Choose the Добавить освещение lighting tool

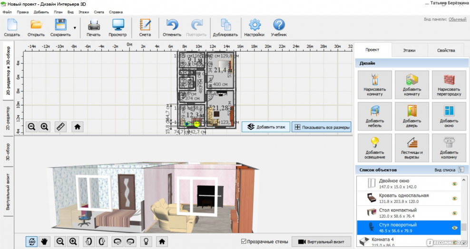(374, 147)
